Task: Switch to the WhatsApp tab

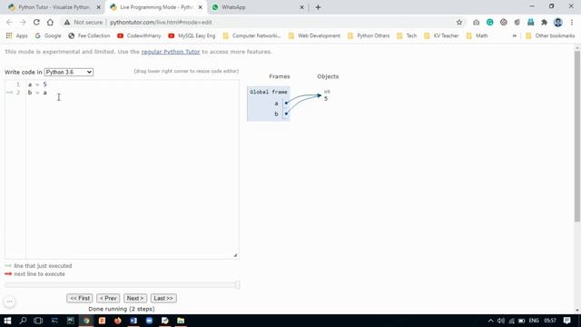Action: 258,7
